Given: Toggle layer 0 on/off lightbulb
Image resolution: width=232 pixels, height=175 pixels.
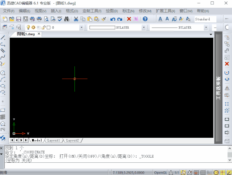Looking at the screenshot, I should pyautogui.click(x=28, y=28).
